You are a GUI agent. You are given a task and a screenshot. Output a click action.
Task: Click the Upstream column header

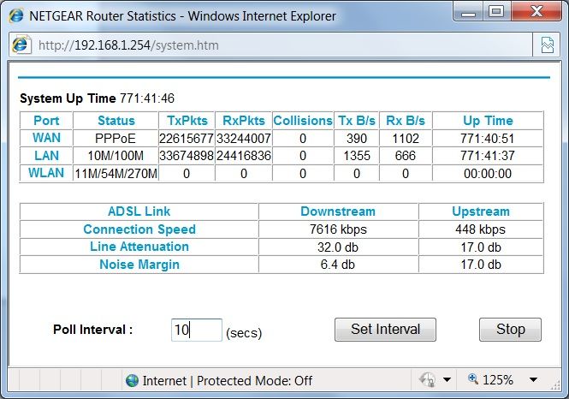(x=481, y=211)
